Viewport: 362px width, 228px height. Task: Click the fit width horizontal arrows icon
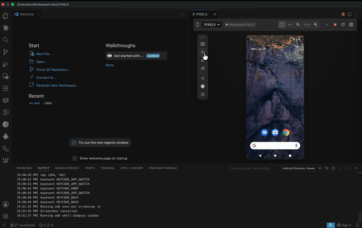(x=290, y=25)
